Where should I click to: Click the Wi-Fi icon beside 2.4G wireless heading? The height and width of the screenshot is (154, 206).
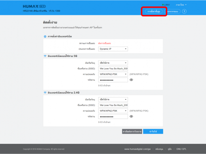pos(45,93)
